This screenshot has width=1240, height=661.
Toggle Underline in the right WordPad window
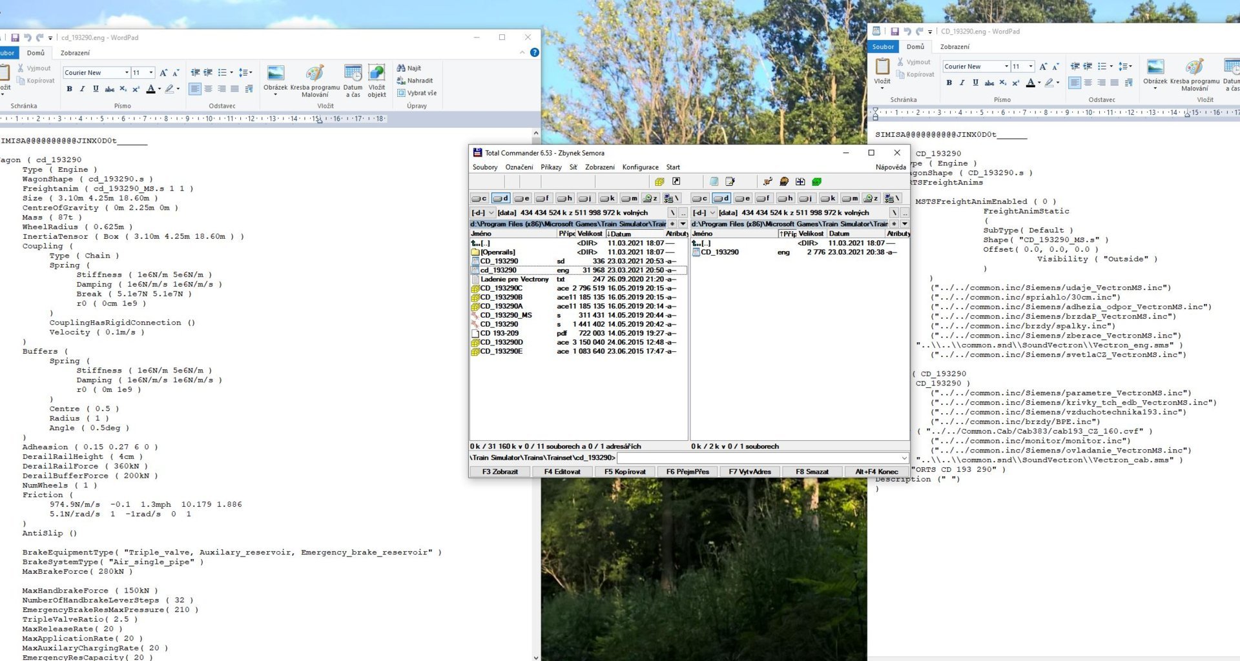click(975, 83)
